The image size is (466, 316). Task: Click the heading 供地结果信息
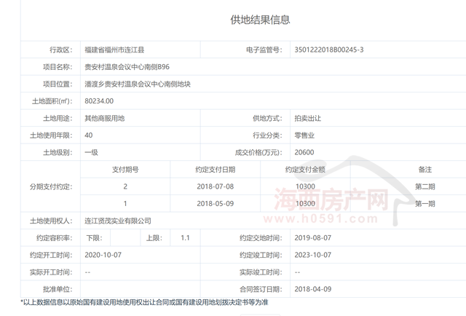(x=260, y=20)
